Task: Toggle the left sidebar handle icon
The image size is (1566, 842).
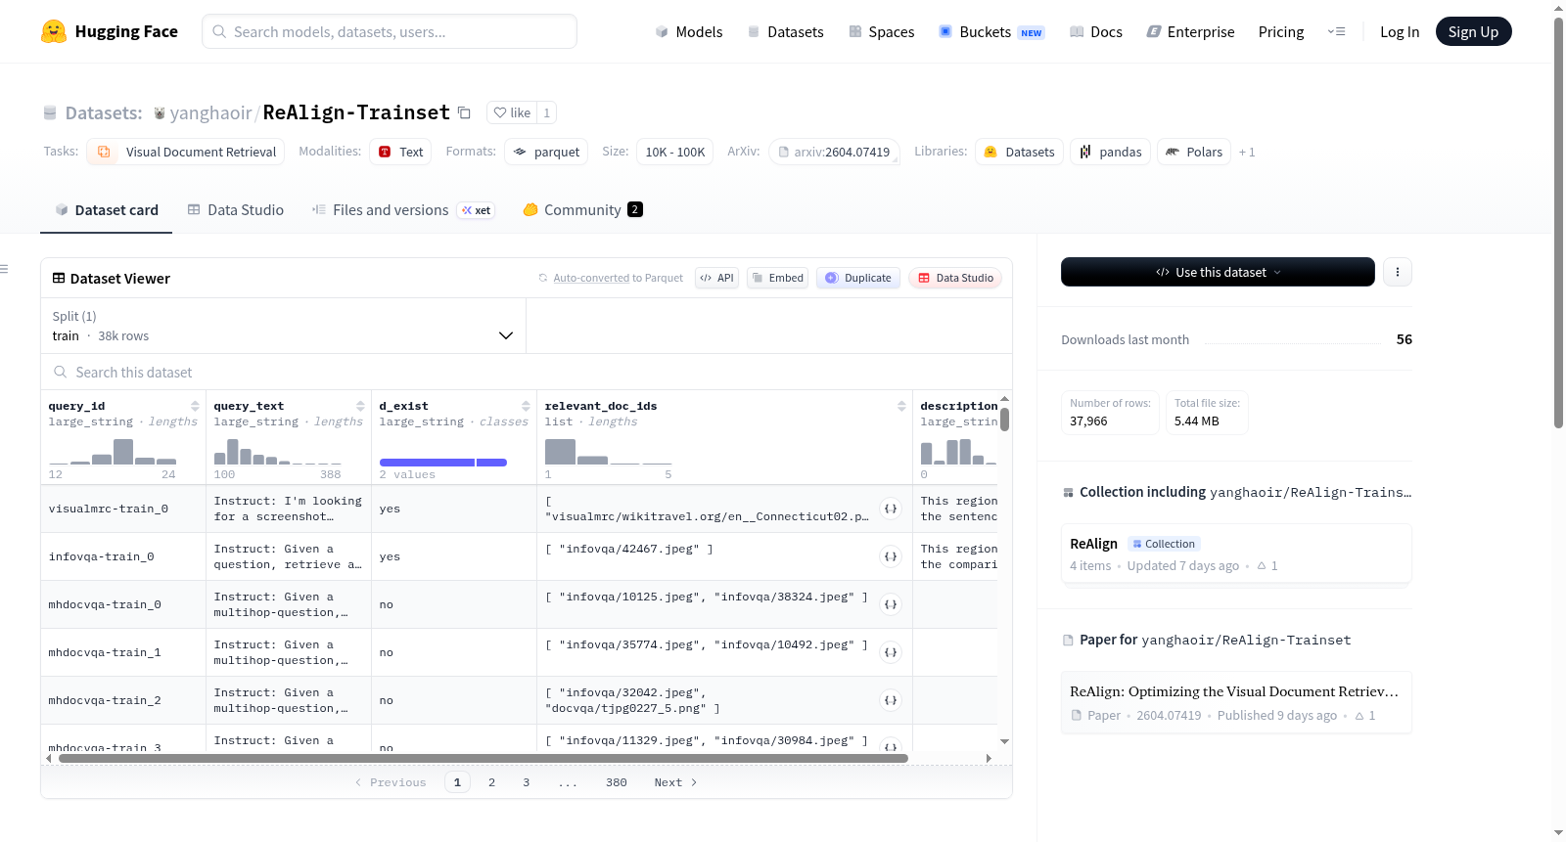Action: (4, 269)
